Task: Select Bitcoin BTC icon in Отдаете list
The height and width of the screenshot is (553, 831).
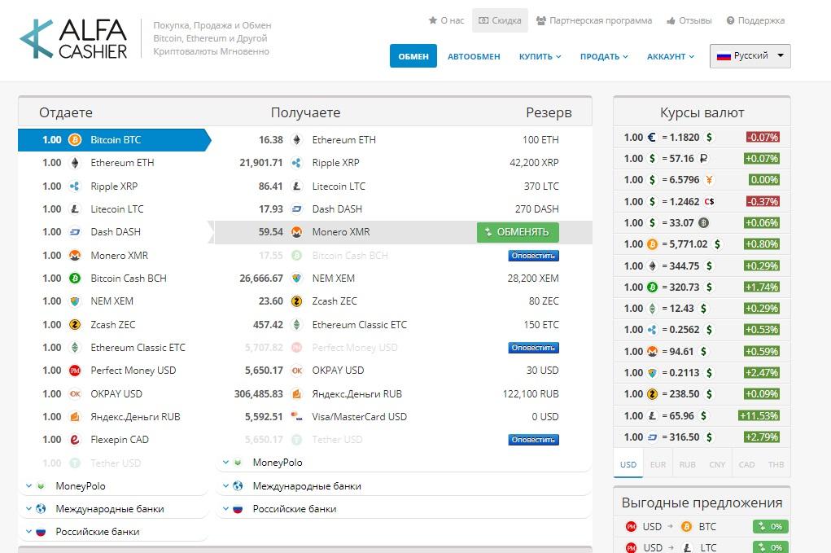Action: coord(75,140)
